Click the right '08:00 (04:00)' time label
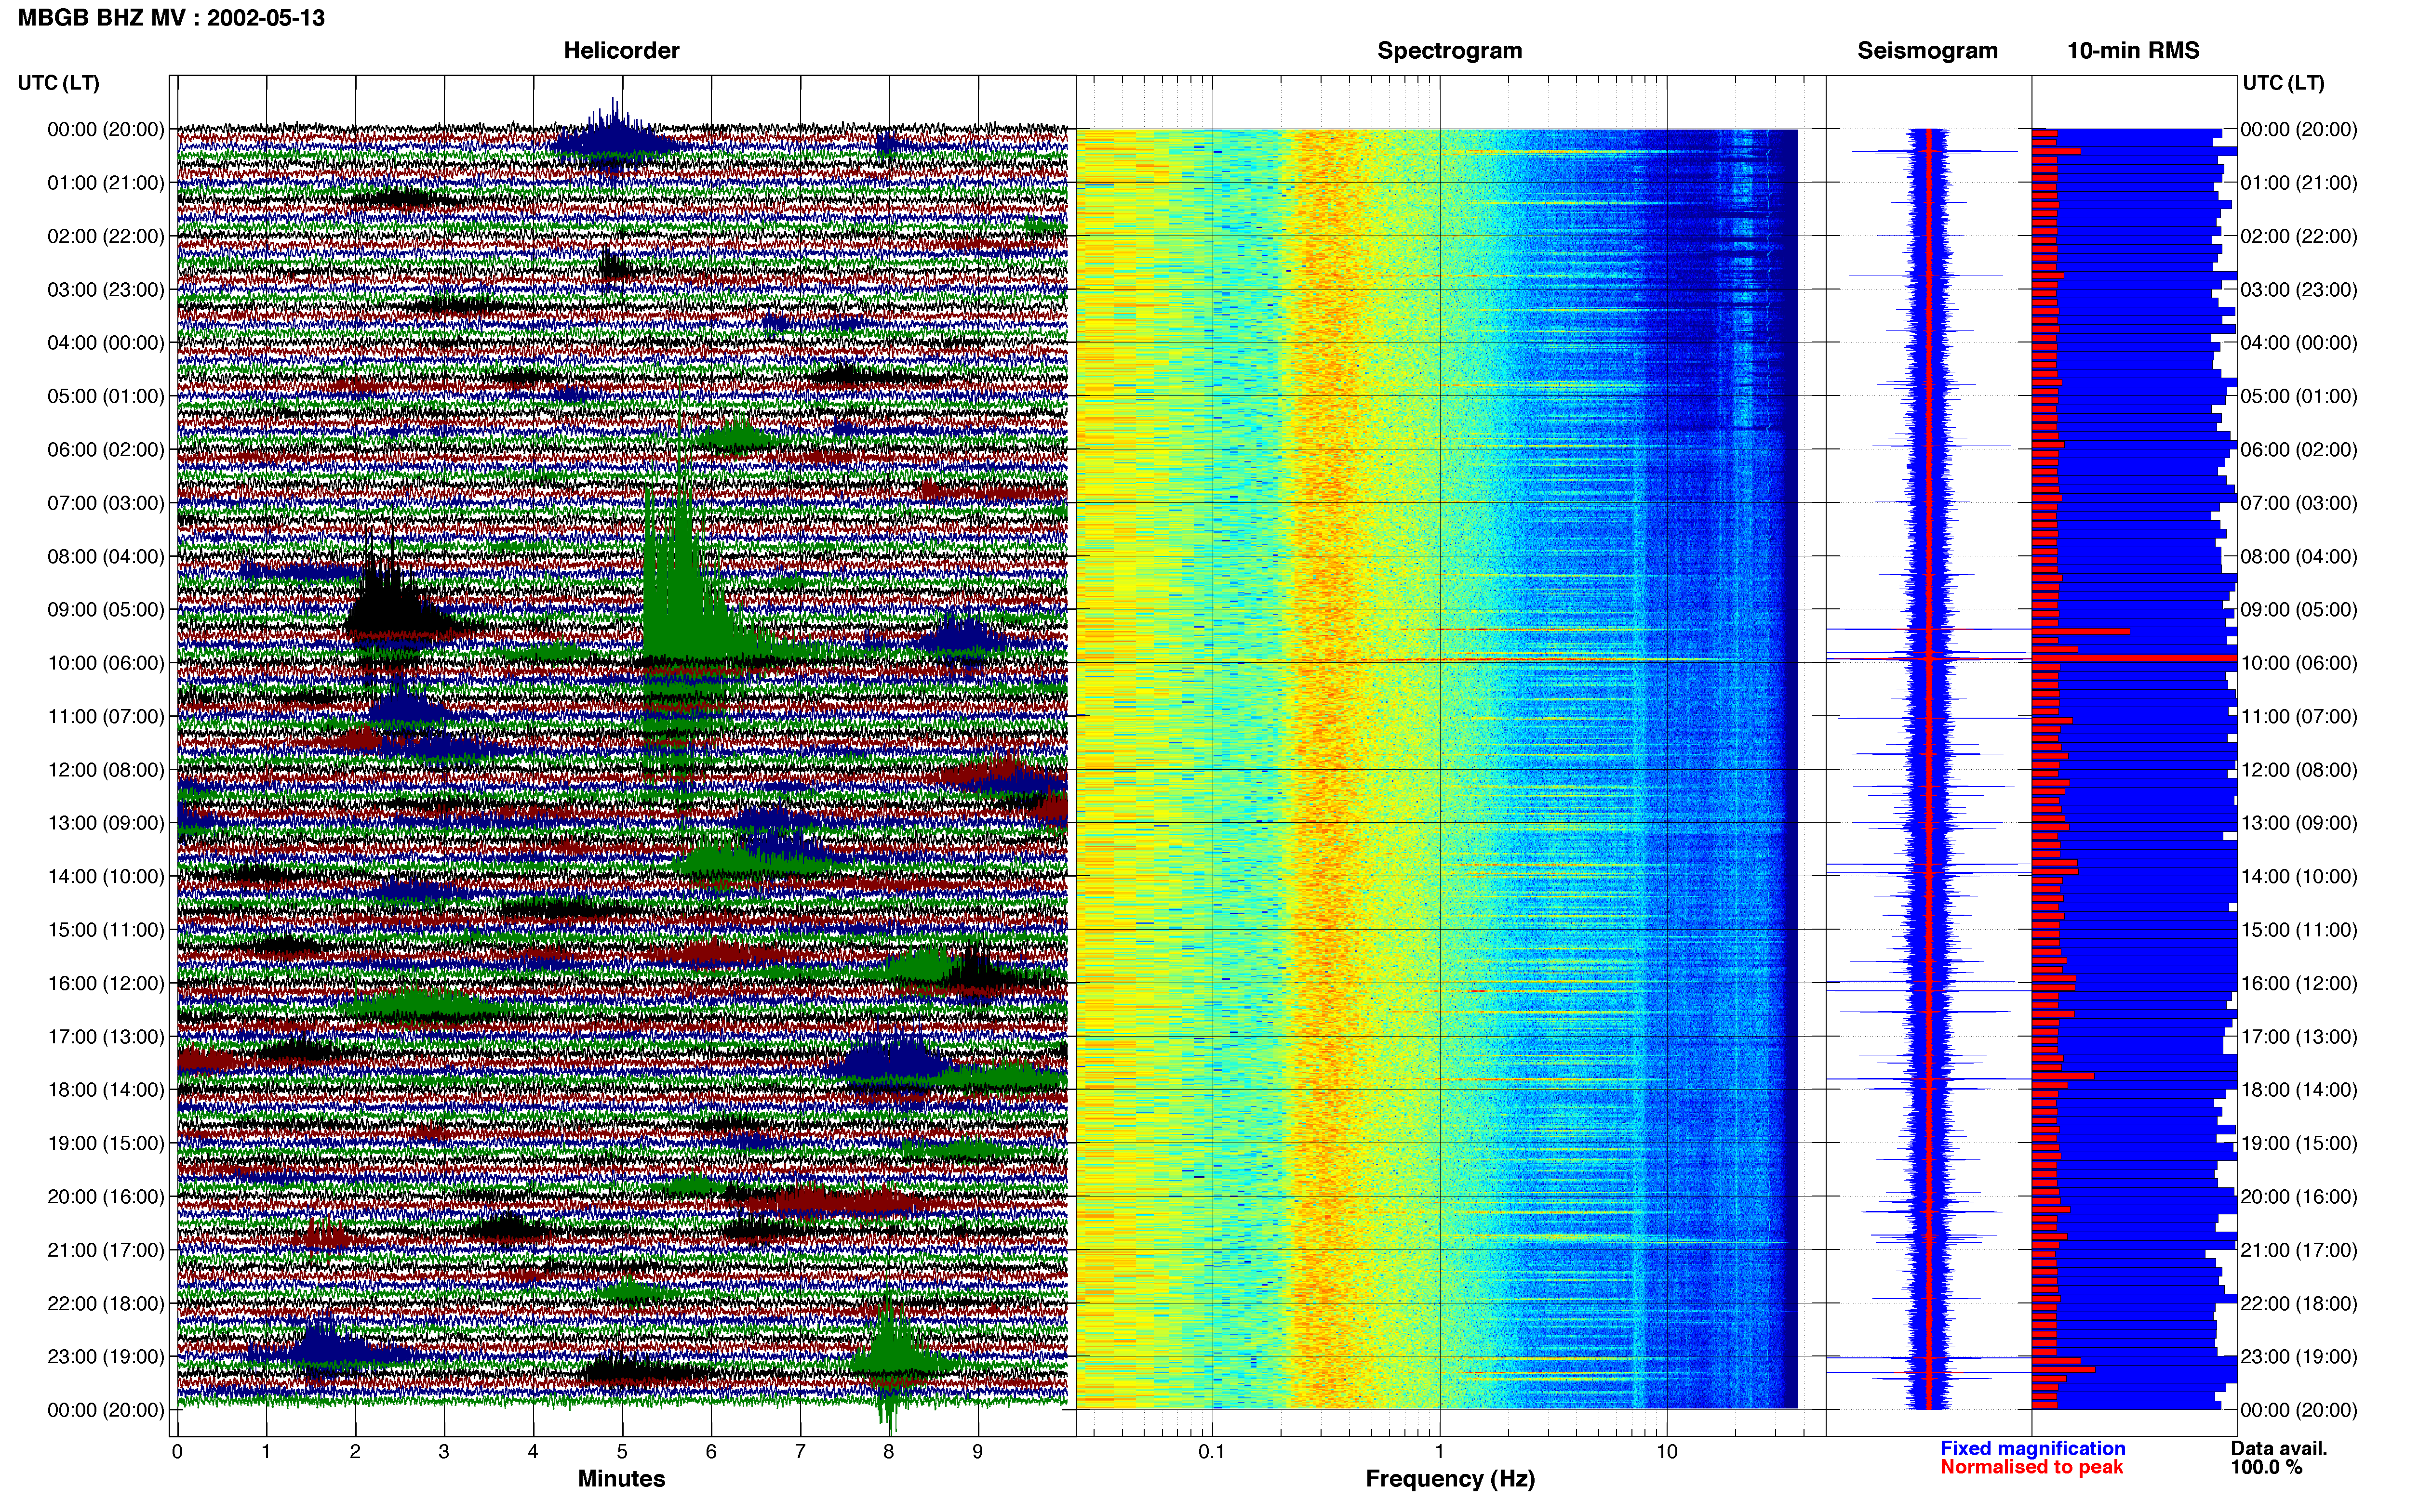Screen dimensions: 2419x1512 pos(2299,557)
